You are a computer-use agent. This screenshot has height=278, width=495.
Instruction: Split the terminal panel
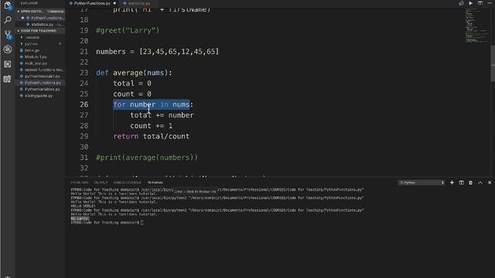click(x=461, y=182)
